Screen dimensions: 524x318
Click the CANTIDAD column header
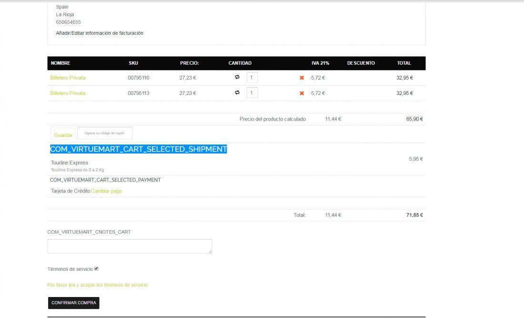[x=240, y=63]
